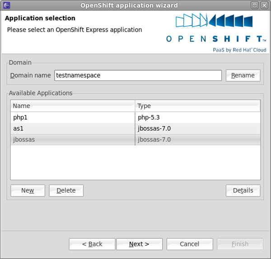This screenshot has height=259, width=271.
Task: Click the jbossas-7.0 type cell for jbossas
Action: [x=198, y=140]
